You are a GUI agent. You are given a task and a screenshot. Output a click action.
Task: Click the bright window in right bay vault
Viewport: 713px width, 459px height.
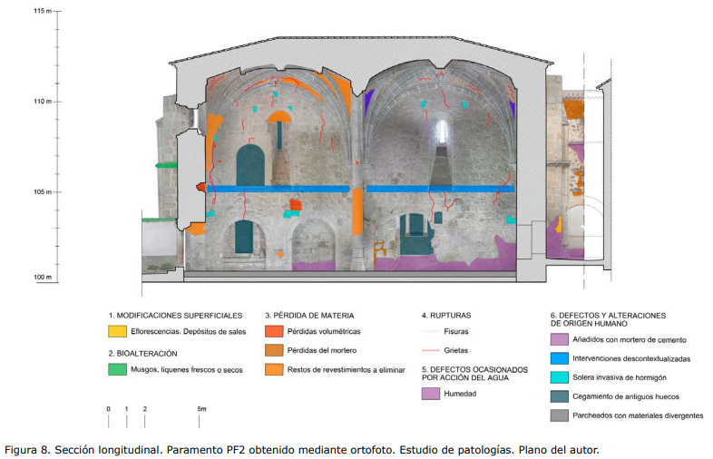441,131
